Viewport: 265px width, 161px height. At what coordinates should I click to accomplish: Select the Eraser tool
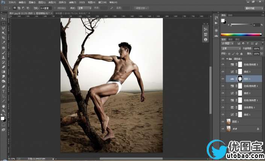click(3, 67)
